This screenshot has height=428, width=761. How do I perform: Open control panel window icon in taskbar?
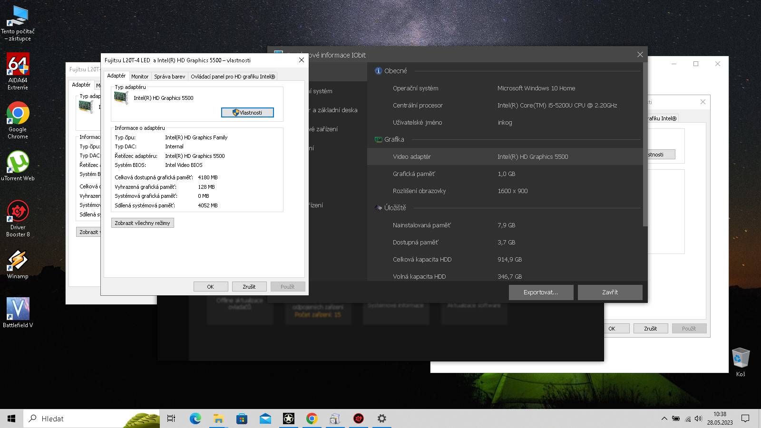(x=335, y=418)
